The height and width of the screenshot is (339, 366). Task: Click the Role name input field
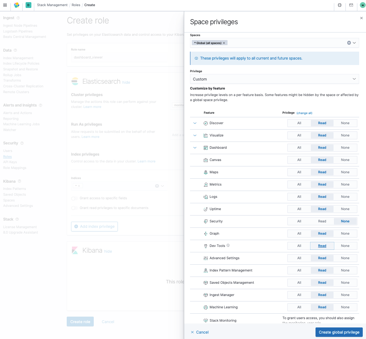point(119,57)
